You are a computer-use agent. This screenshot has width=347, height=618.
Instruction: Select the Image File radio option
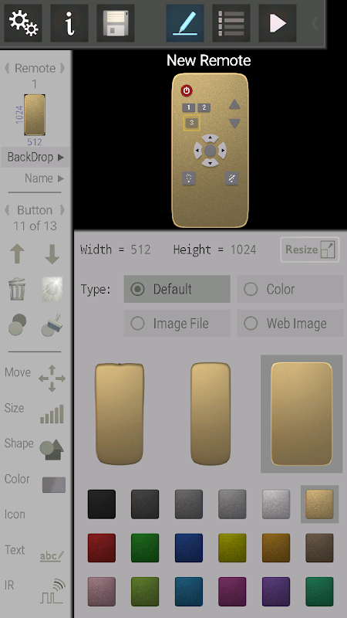tap(177, 324)
